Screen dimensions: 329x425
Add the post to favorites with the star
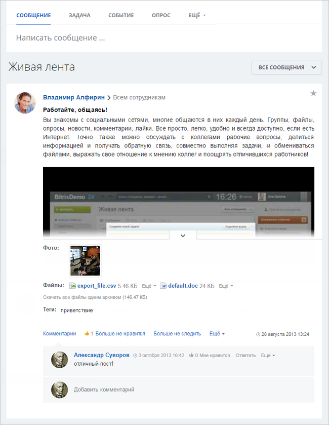click(x=313, y=93)
